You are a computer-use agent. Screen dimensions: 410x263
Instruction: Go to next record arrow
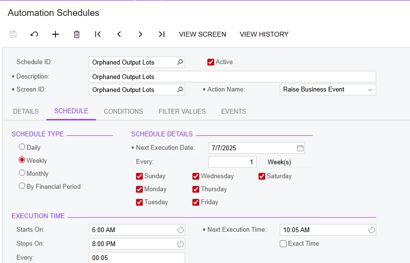[x=140, y=34]
